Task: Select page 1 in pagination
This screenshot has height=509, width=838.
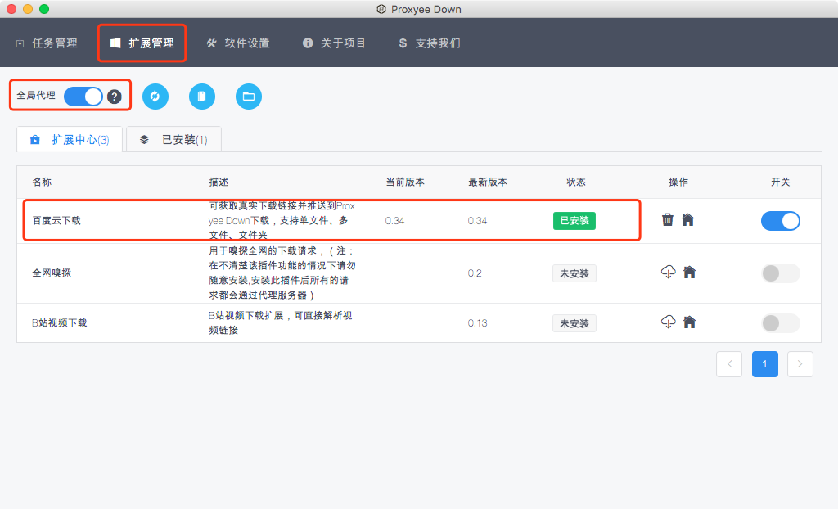Action: point(764,364)
